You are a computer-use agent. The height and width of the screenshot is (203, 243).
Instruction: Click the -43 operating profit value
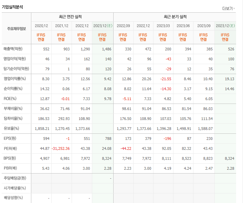coord(168,59)
